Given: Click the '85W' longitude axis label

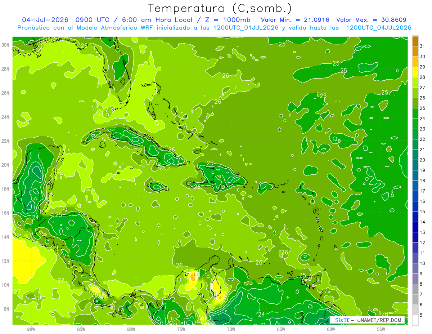Looking at the screenshot, I should tap(81, 329).
